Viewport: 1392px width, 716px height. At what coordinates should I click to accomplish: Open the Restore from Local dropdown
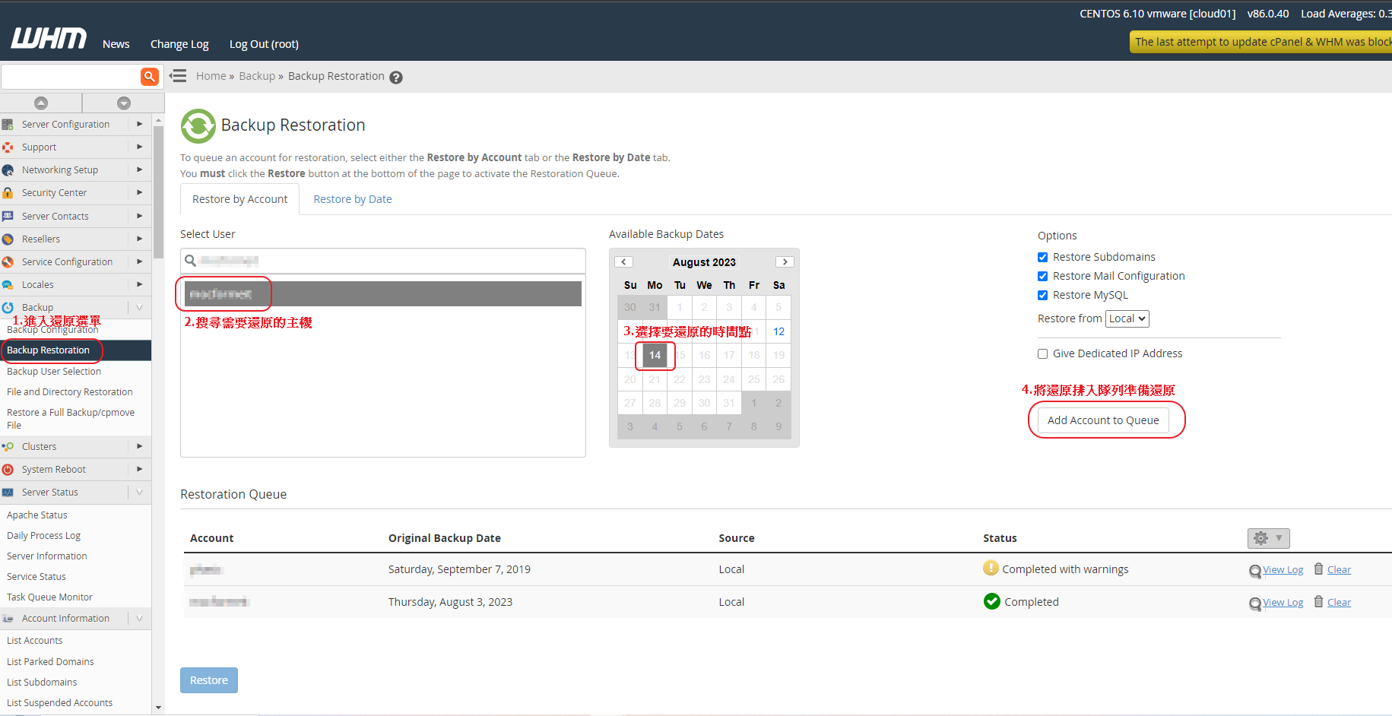pos(1127,319)
